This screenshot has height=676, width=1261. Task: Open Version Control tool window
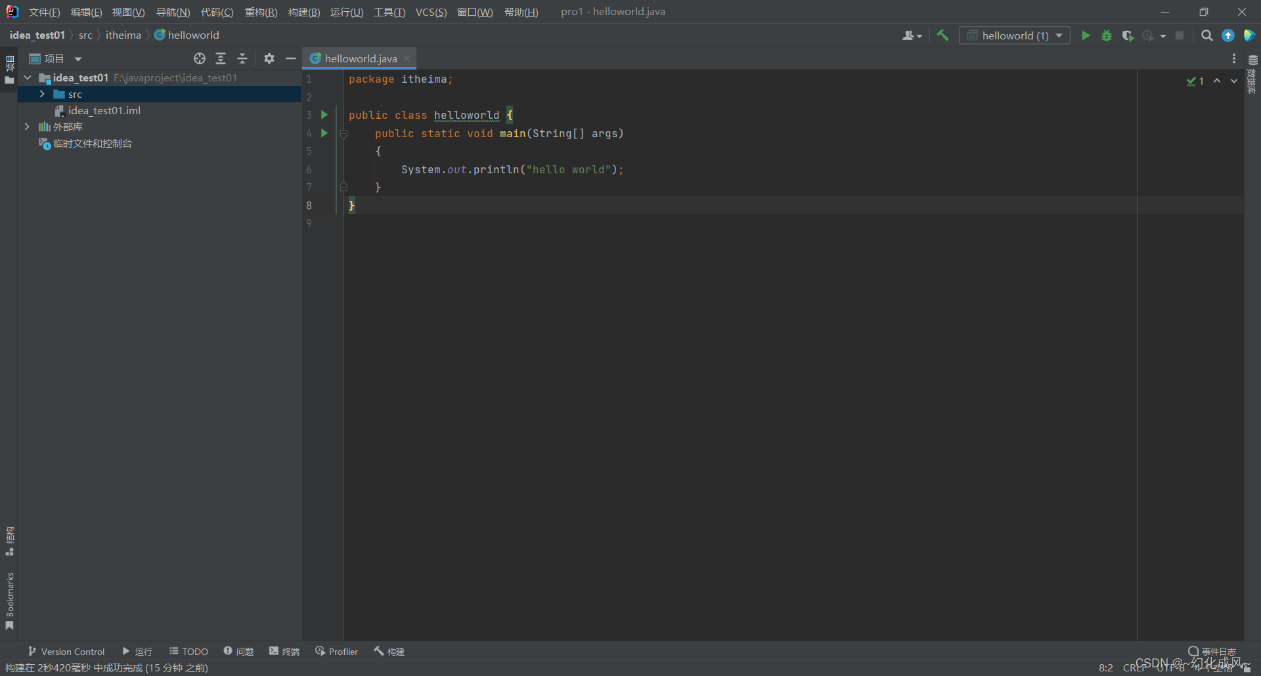(x=66, y=651)
